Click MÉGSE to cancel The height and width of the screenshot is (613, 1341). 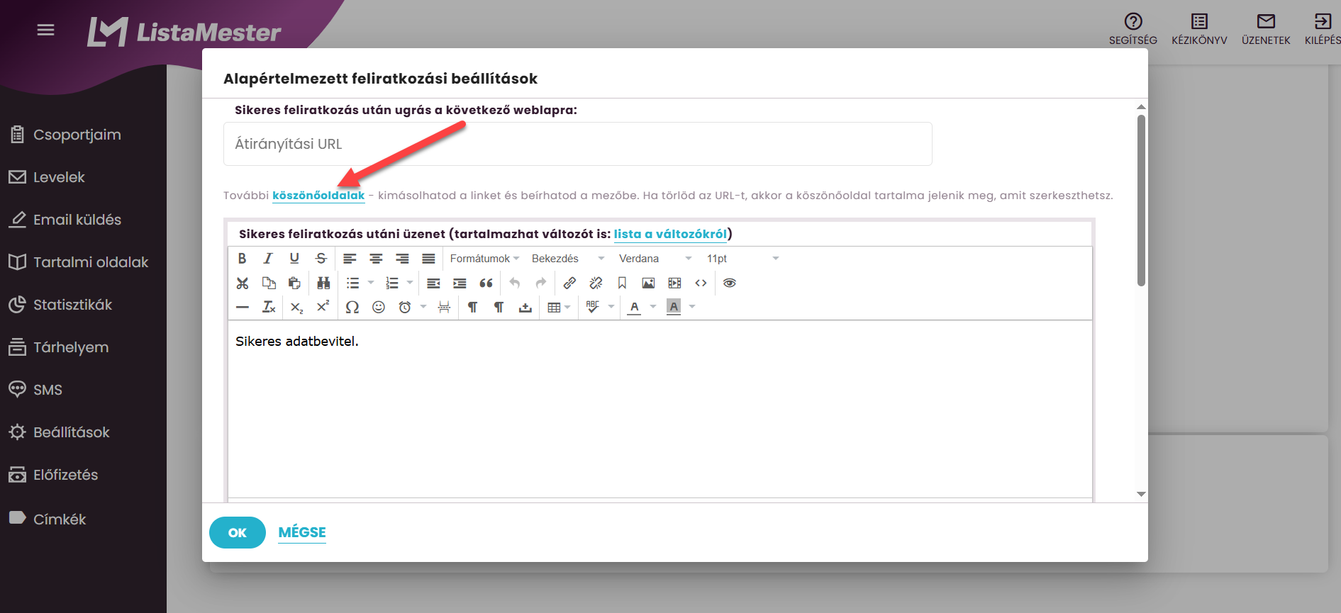pos(302,532)
